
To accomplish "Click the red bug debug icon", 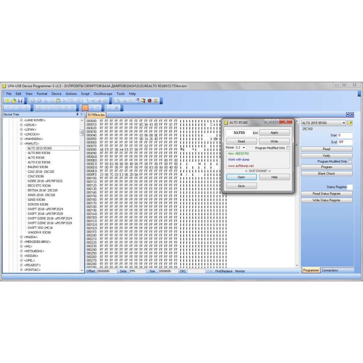I will [150, 101].
